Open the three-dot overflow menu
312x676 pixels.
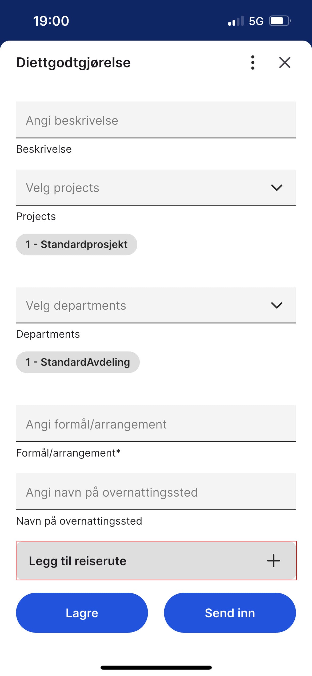coord(252,63)
